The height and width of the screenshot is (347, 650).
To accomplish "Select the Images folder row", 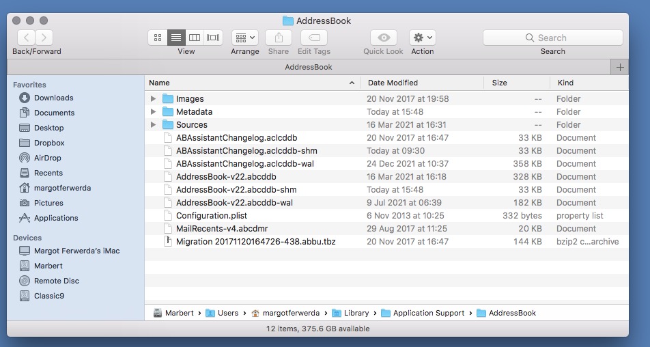I will click(x=386, y=98).
